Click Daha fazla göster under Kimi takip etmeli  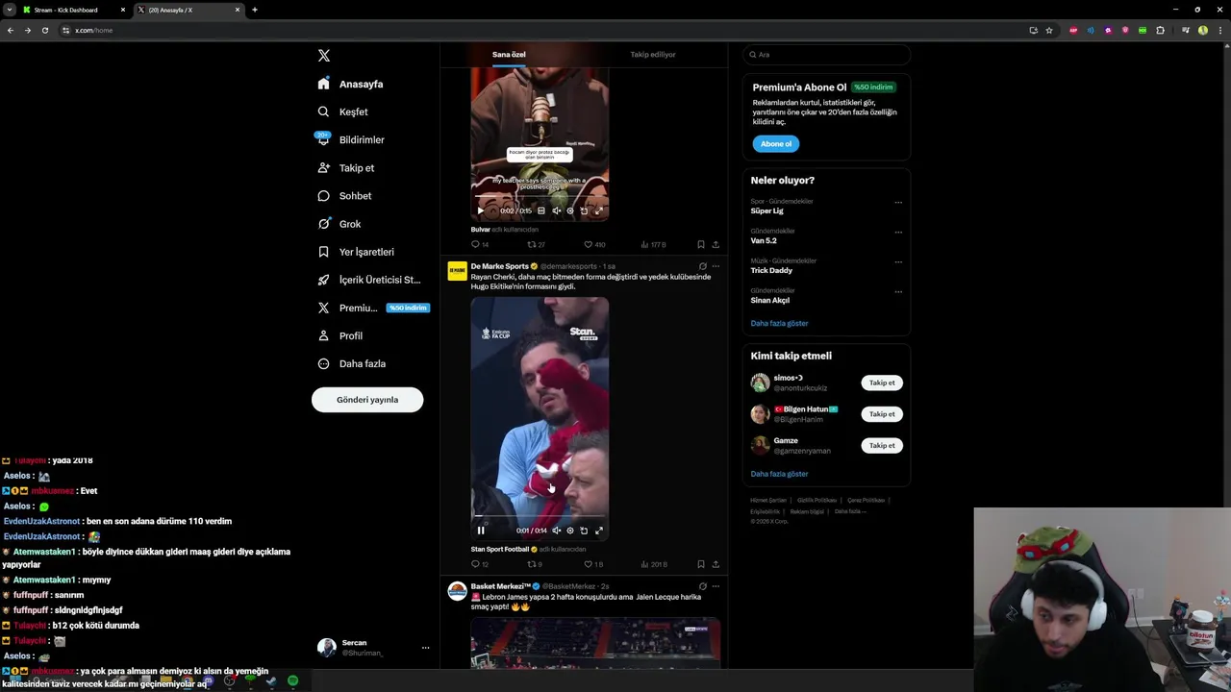[779, 474]
